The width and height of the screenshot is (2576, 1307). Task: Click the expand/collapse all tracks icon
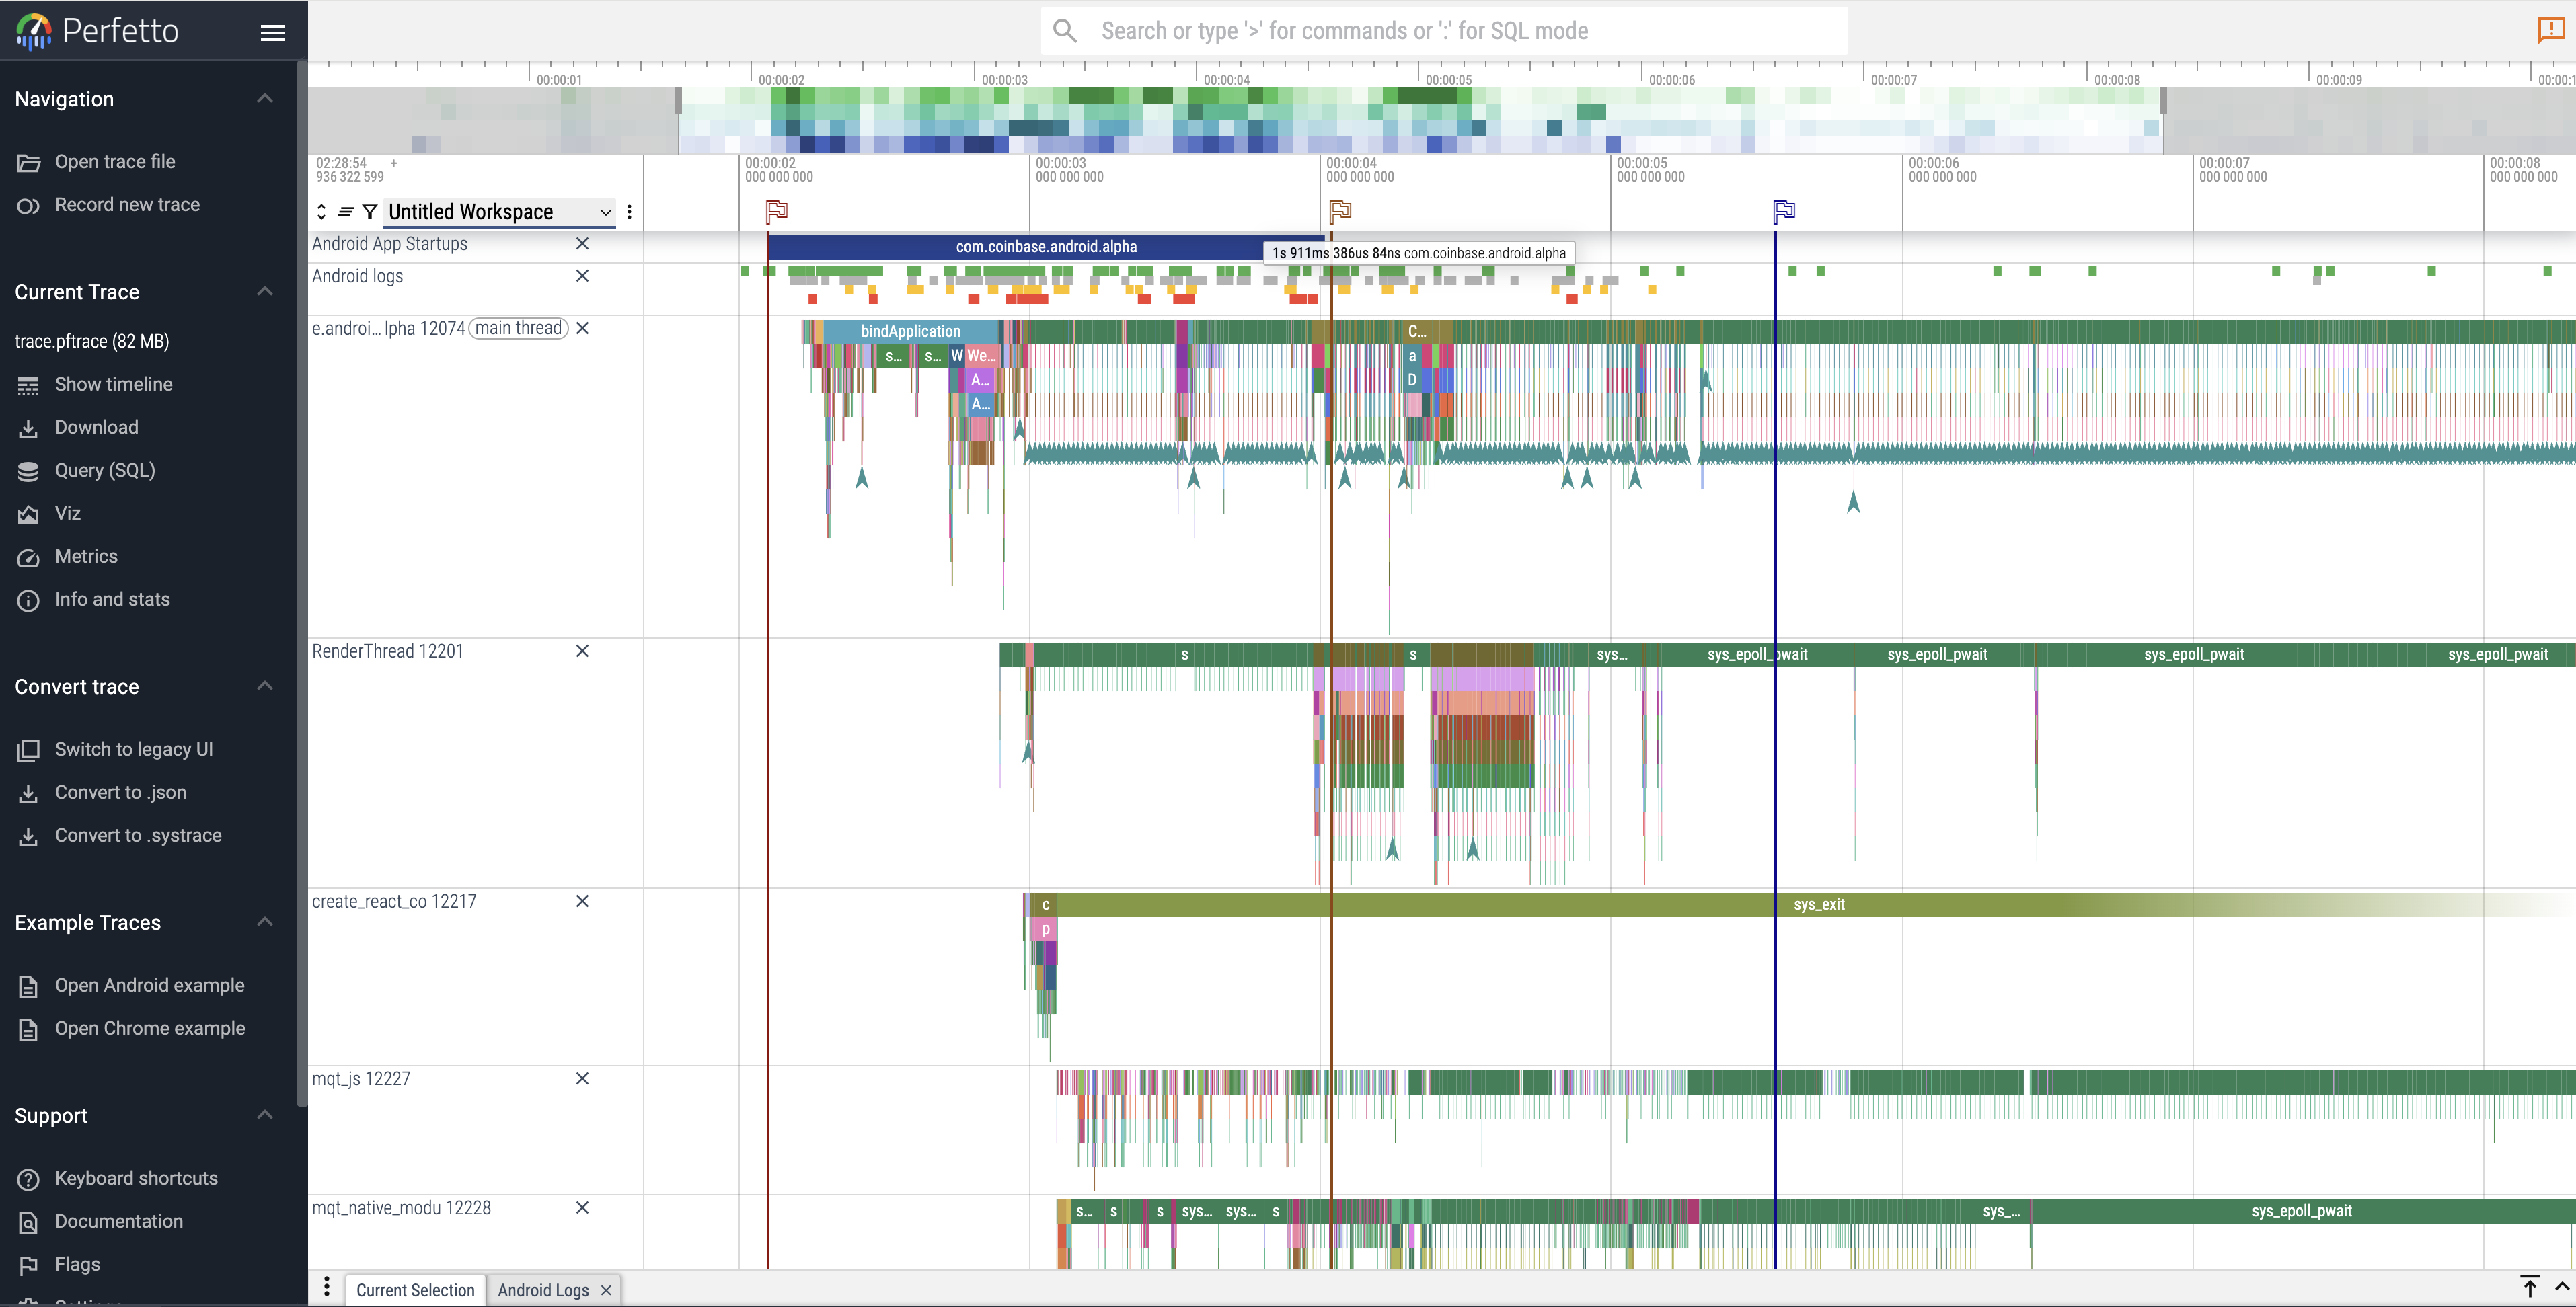[321, 212]
